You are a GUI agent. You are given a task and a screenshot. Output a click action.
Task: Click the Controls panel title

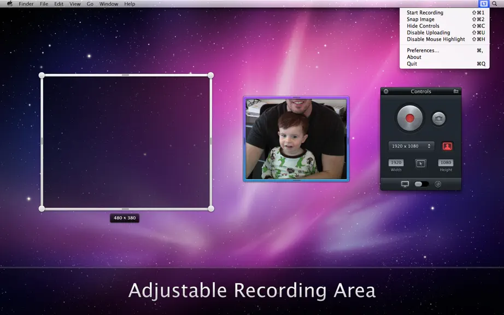coord(421,91)
